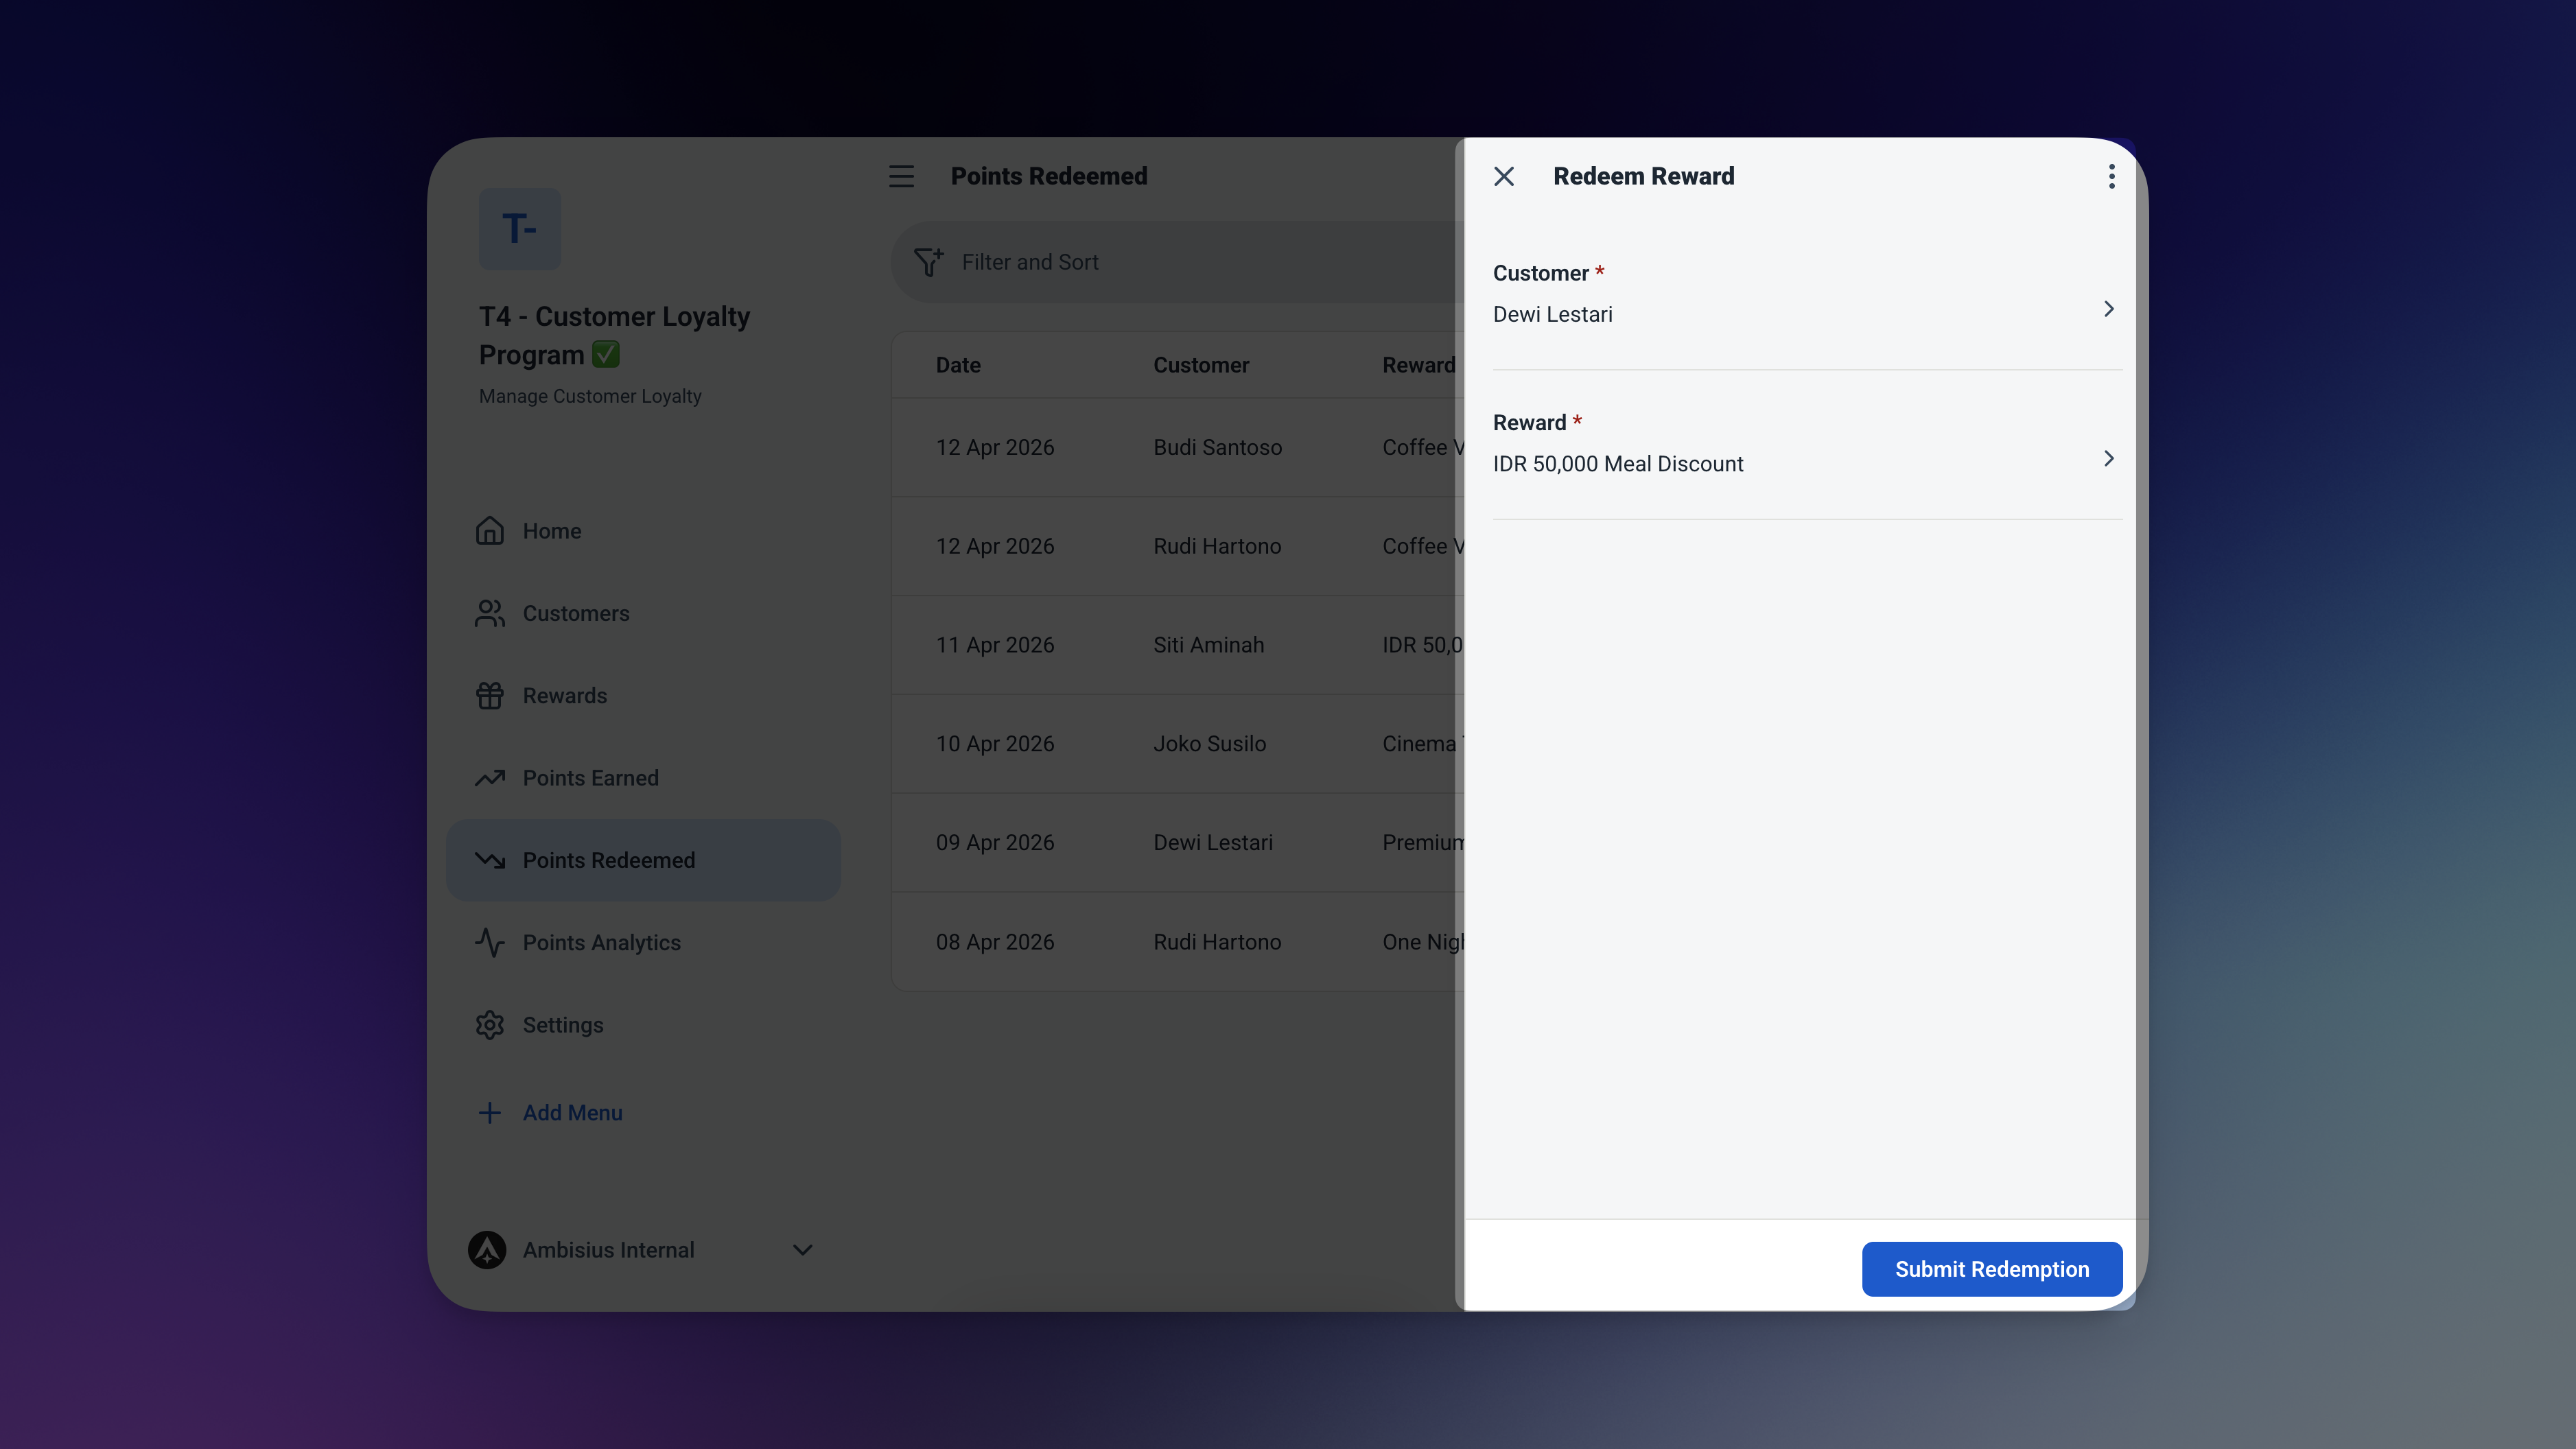Image resolution: width=2576 pixels, height=1449 pixels.
Task: Open the Points Analytics activity icon
Action: [490, 942]
